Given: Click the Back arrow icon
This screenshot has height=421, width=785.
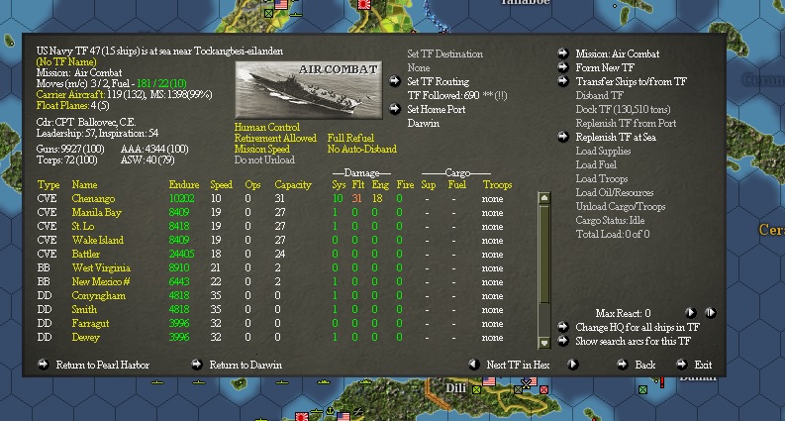Looking at the screenshot, I should (x=623, y=365).
